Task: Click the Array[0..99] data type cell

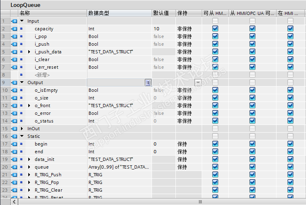Action: 119,167
